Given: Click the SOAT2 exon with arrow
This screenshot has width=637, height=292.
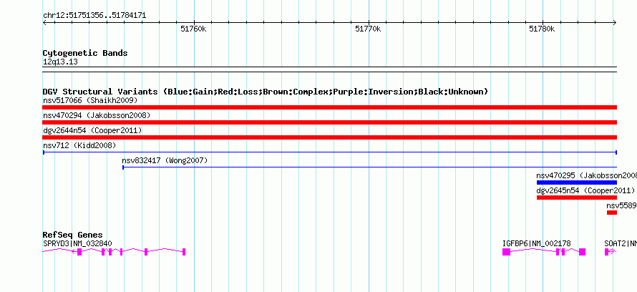Looking at the screenshot, I should (x=611, y=252).
